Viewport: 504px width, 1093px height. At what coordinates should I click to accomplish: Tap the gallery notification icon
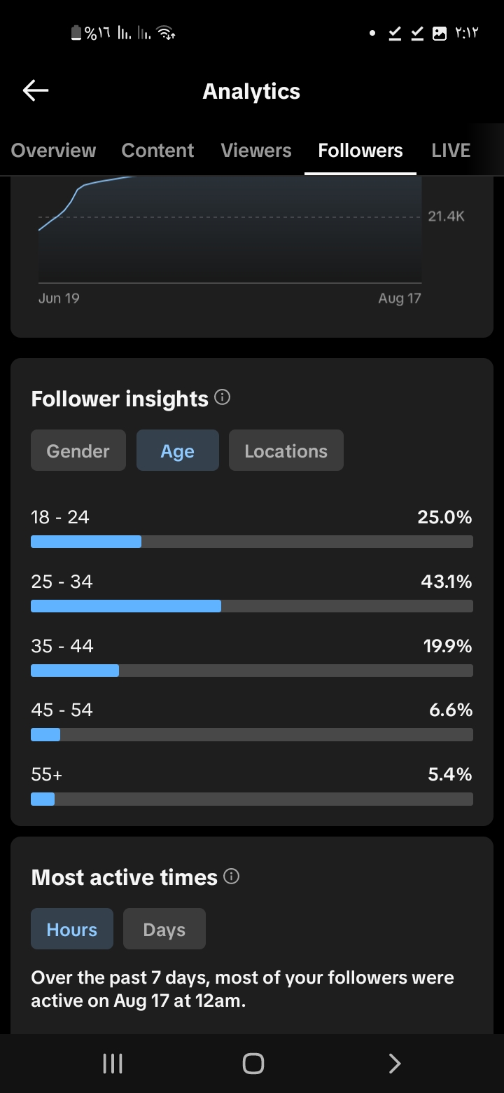pos(440,33)
